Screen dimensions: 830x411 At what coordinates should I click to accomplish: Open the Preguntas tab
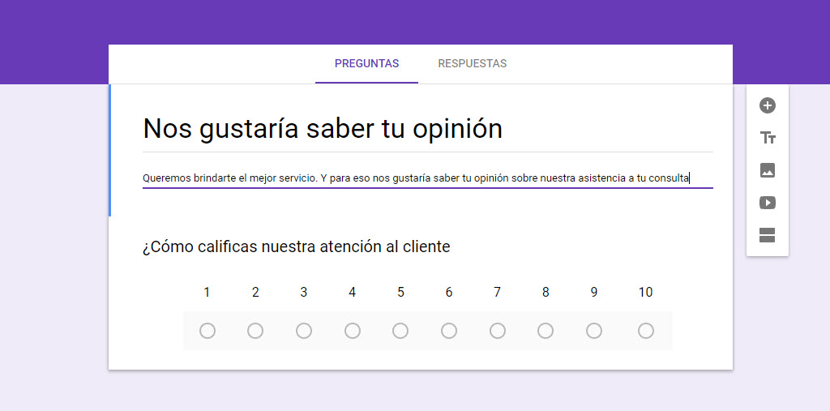click(x=366, y=64)
